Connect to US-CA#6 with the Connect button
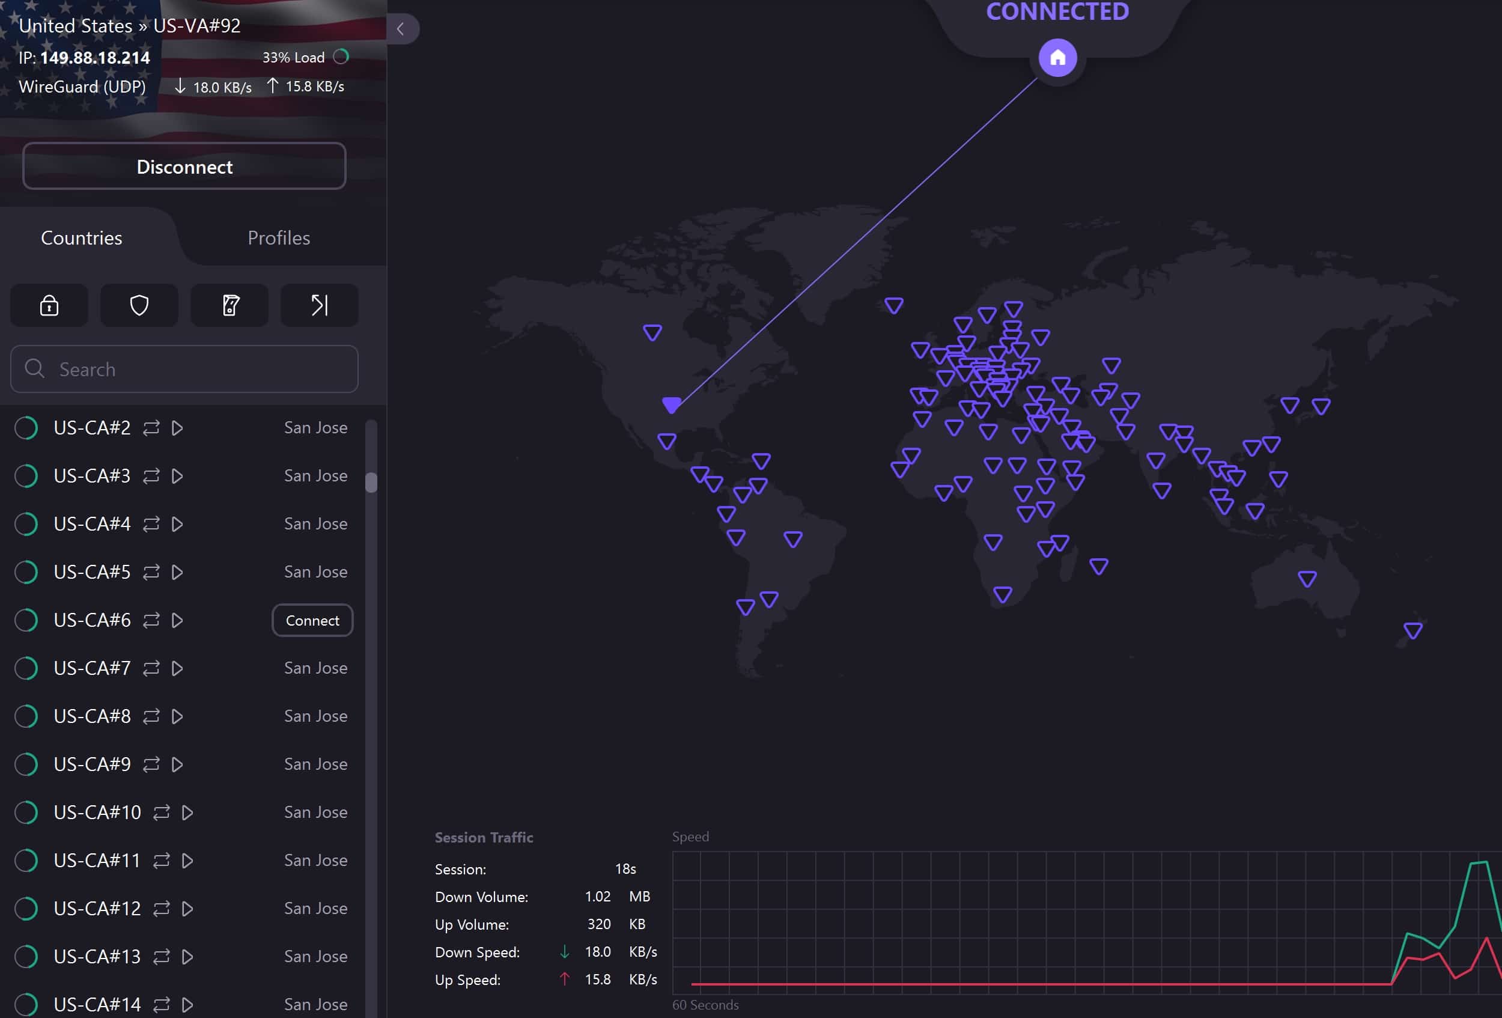Screen dimensions: 1502x1018 click(x=312, y=620)
